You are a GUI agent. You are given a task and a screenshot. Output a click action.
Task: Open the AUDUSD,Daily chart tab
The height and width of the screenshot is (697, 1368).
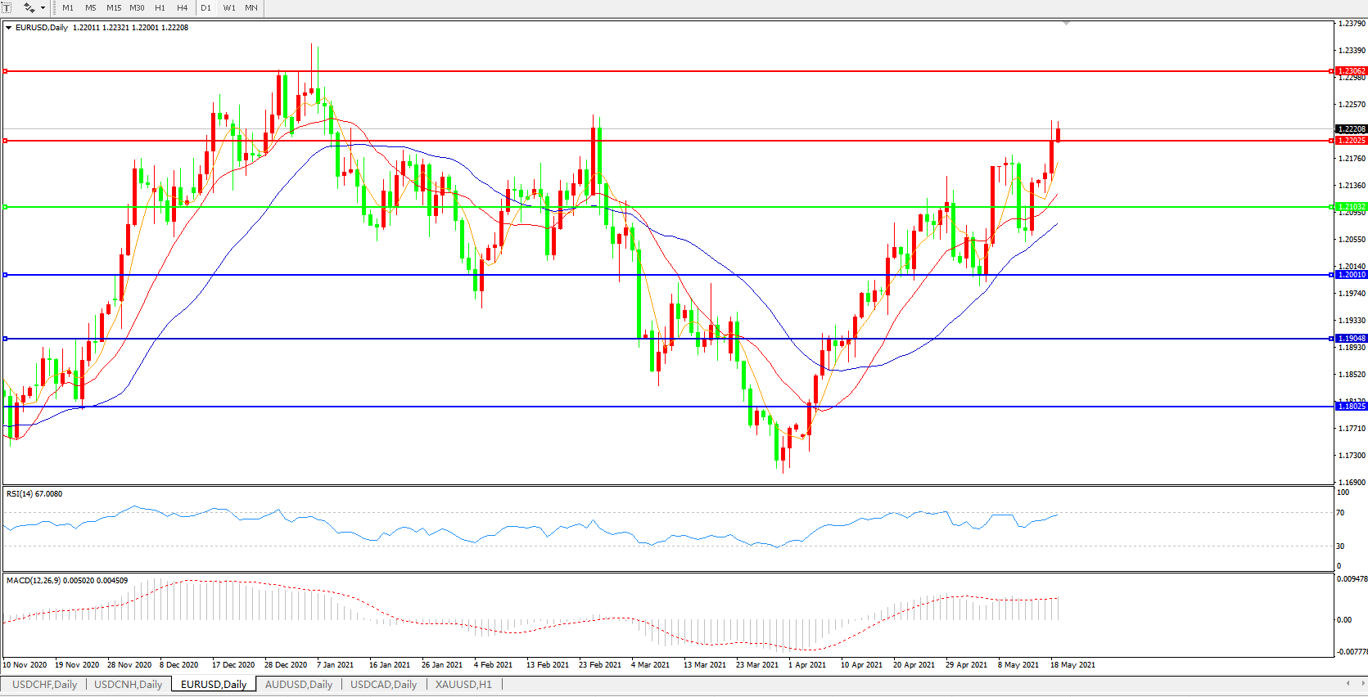[299, 685]
